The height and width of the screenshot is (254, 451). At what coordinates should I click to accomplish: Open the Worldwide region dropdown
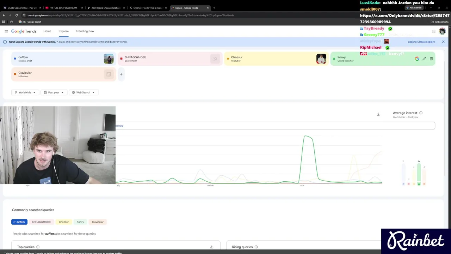click(25, 92)
